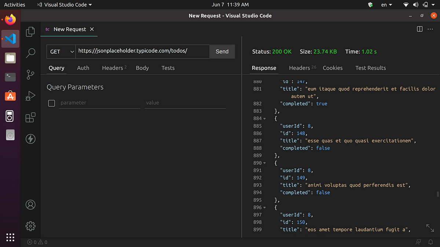Open the notifications bell in status bar
Viewport: 440px width, 247px height.
(x=430, y=242)
